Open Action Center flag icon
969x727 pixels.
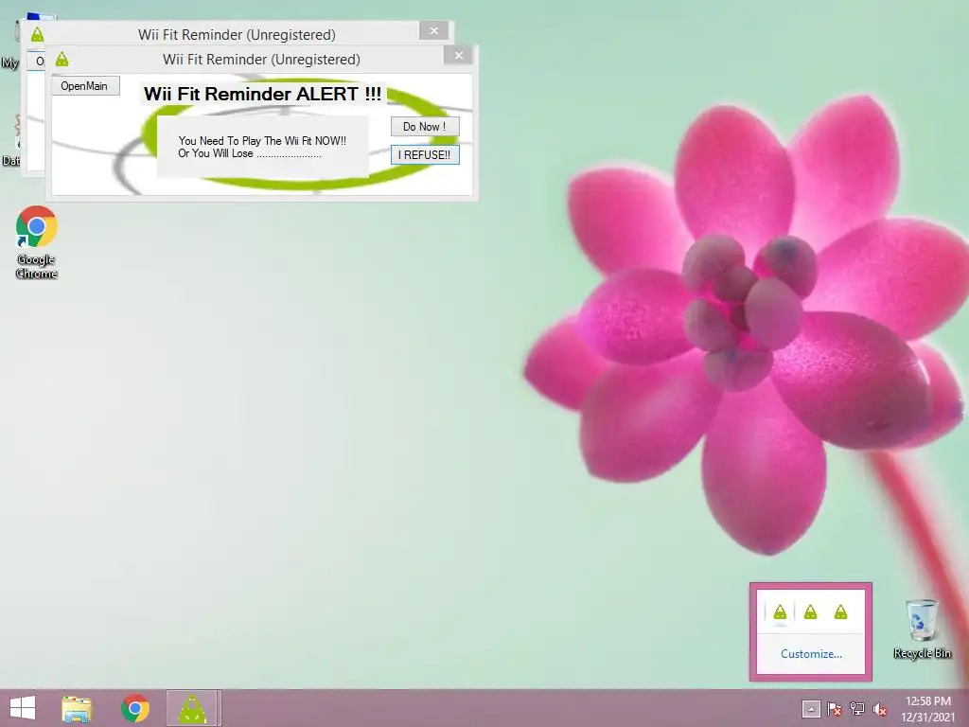tap(835, 709)
